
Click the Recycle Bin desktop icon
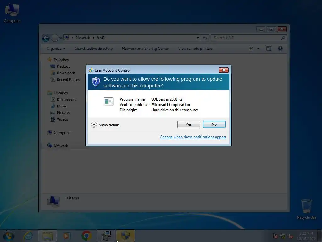(x=306, y=209)
